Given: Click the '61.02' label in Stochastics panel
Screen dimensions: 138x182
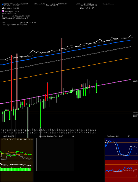Looking at the screenshot, I should pos(134,147).
